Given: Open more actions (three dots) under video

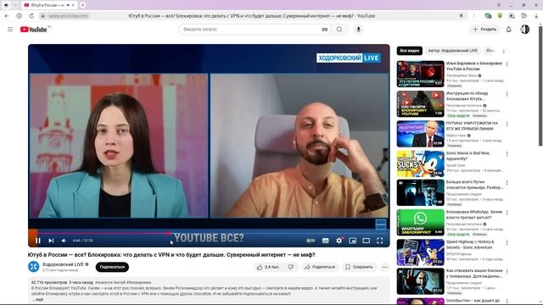Looking at the screenshot, I should click(x=384, y=267).
